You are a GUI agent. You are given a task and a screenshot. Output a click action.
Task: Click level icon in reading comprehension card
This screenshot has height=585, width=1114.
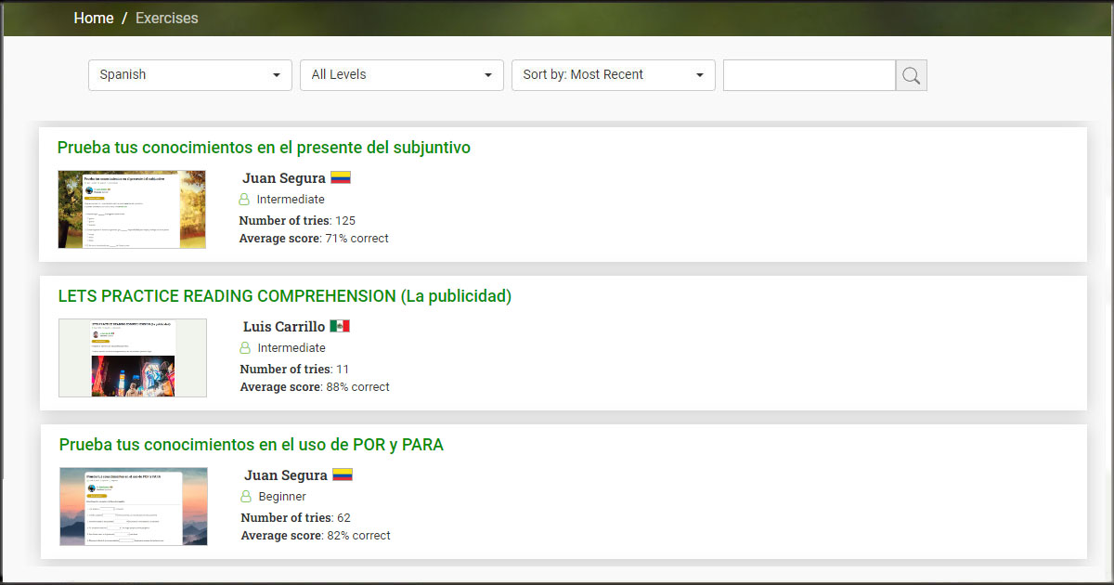point(245,348)
